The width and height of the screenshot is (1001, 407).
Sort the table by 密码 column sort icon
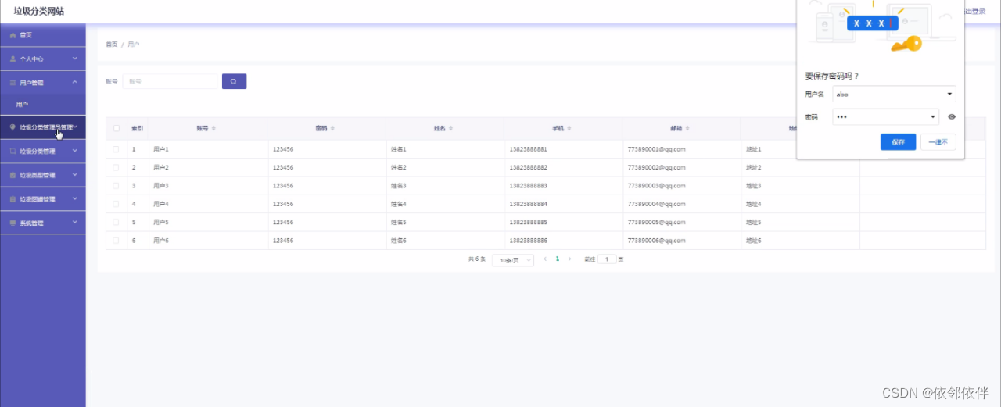pos(332,128)
